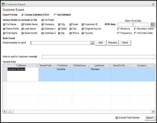Open the MiddleName column filter dropdown

pyautogui.click(x=88, y=66)
